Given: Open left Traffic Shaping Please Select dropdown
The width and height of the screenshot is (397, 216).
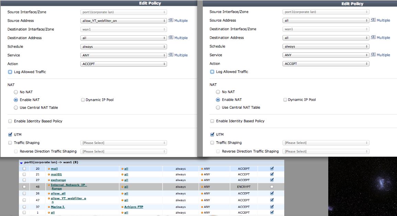Looking at the screenshot, I should click(123, 143).
